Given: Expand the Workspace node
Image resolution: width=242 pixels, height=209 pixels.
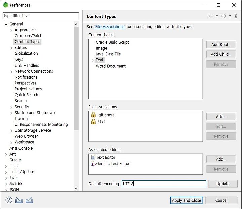Looking at the screenshot, I should tap(11, 142).
